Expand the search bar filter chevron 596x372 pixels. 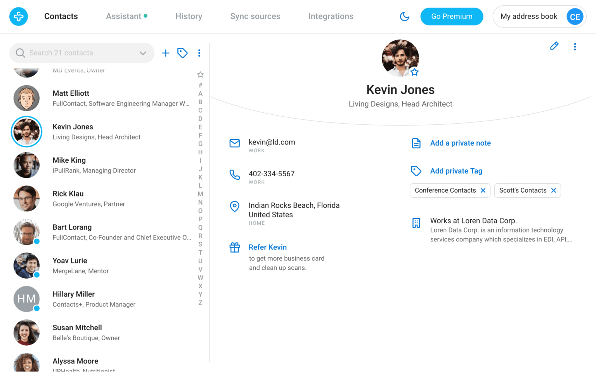point(142,53)
